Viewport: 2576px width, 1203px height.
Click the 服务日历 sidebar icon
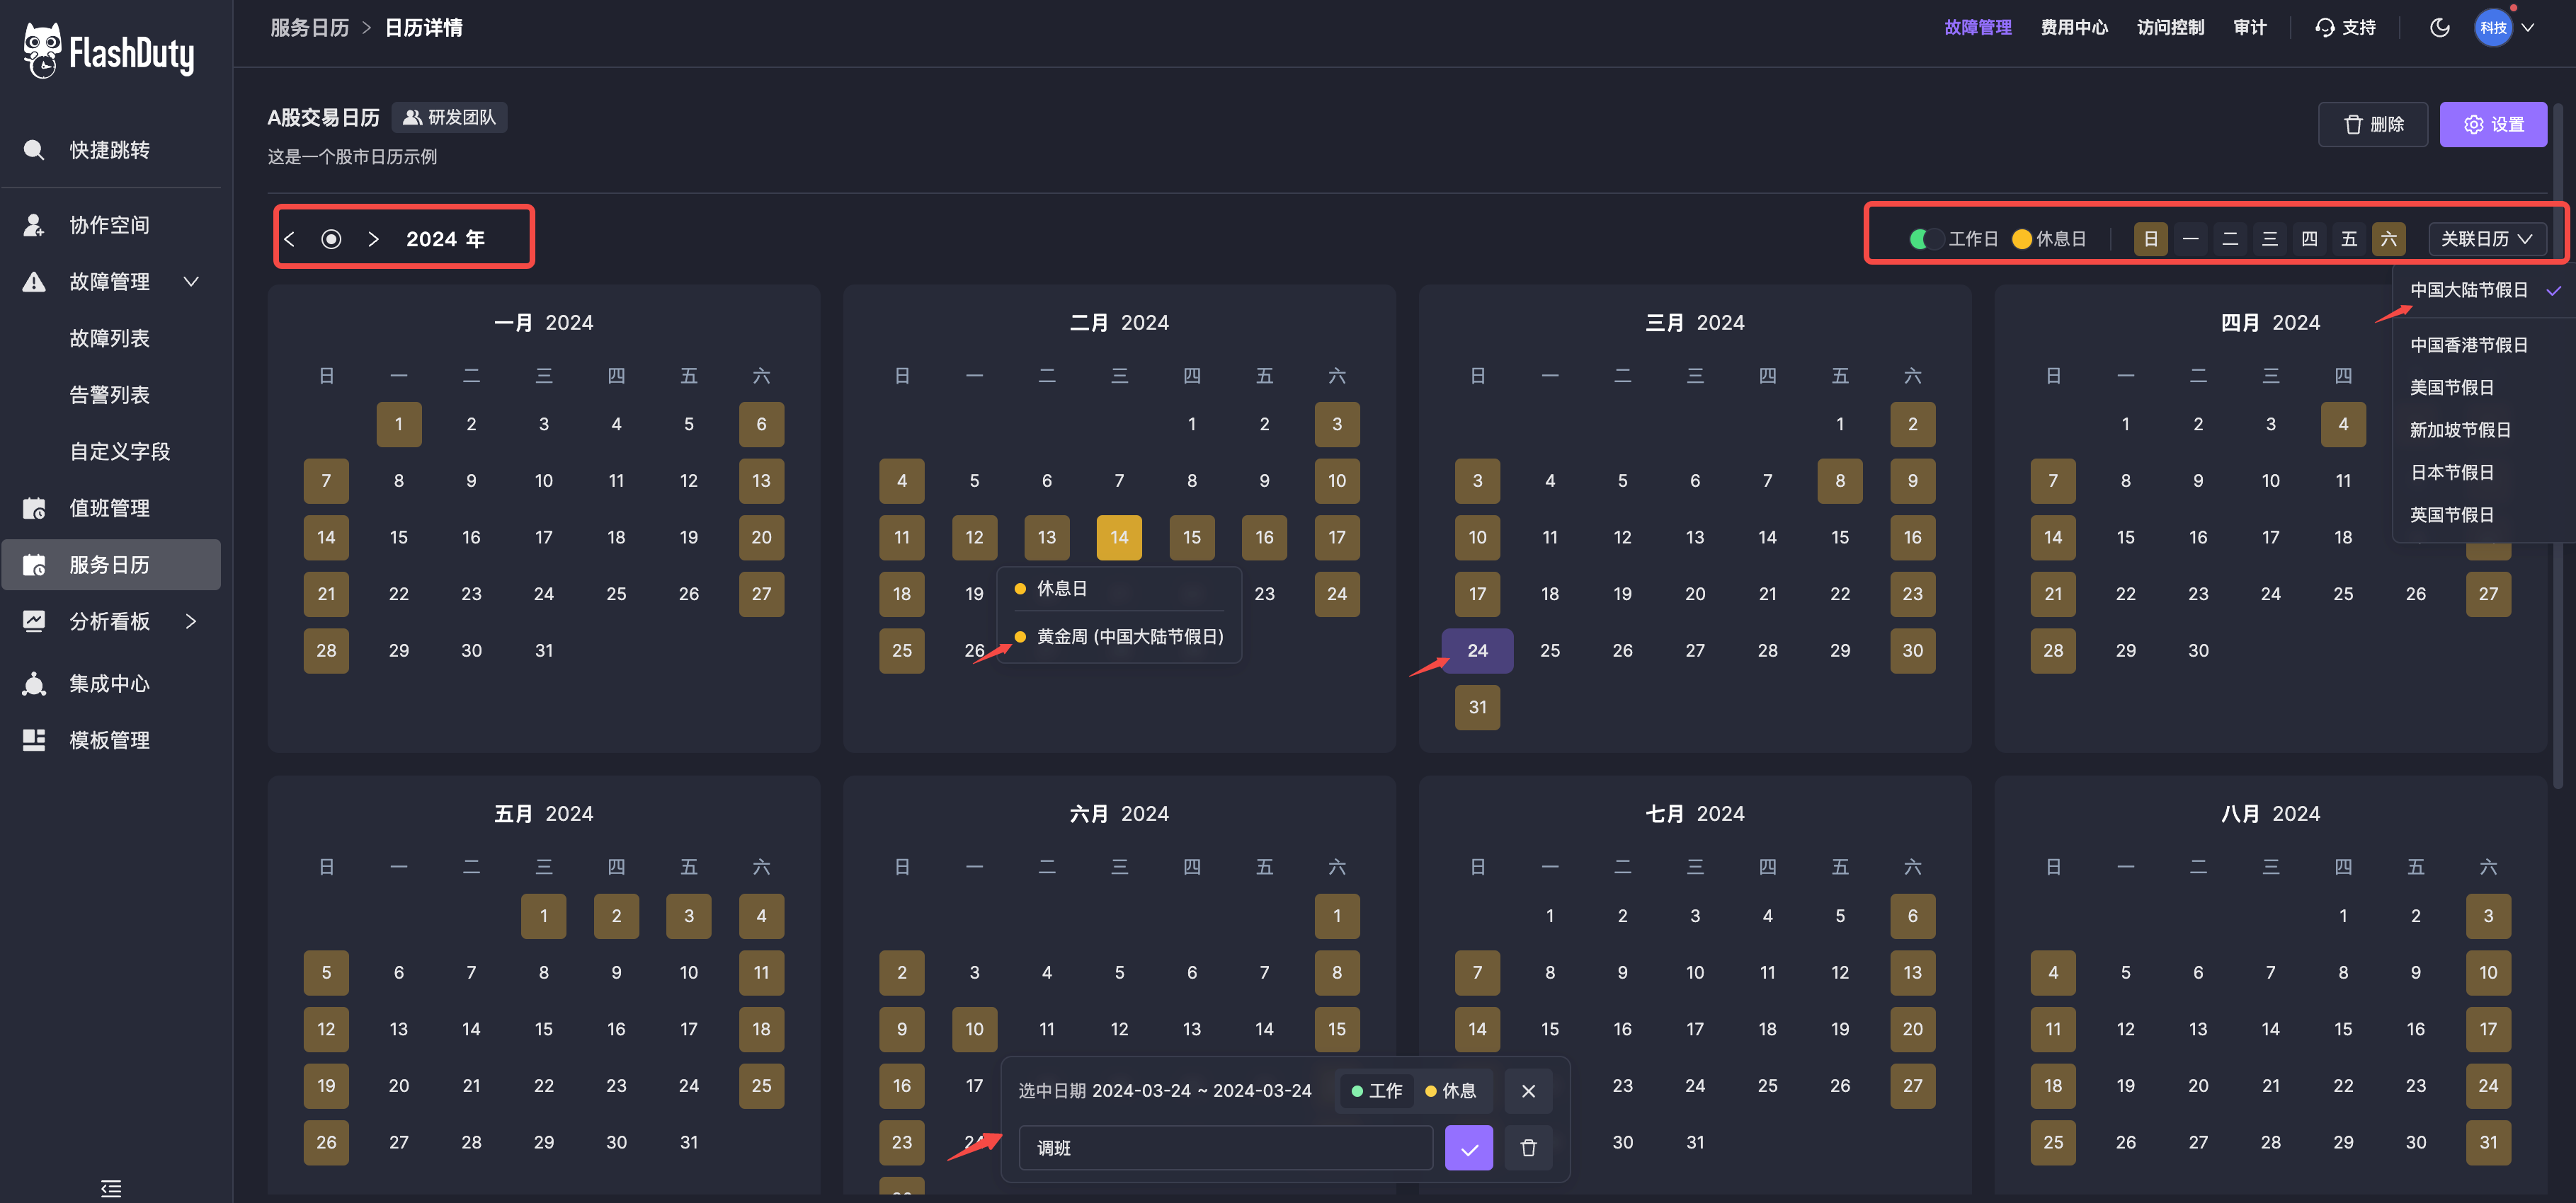click(x=34, y=565)
